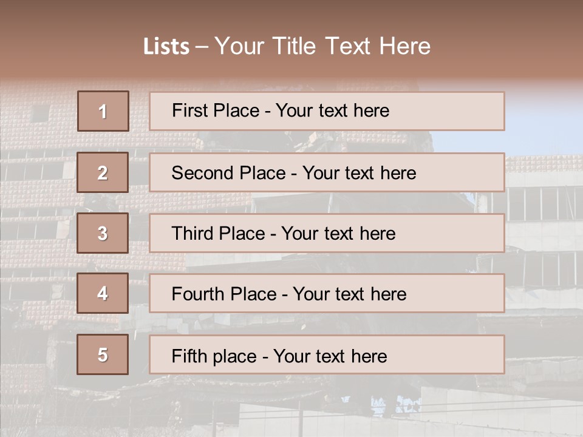Click the collapsed roof above Second Place bar
The image size is (583, 437).
[x=316, y=141]
